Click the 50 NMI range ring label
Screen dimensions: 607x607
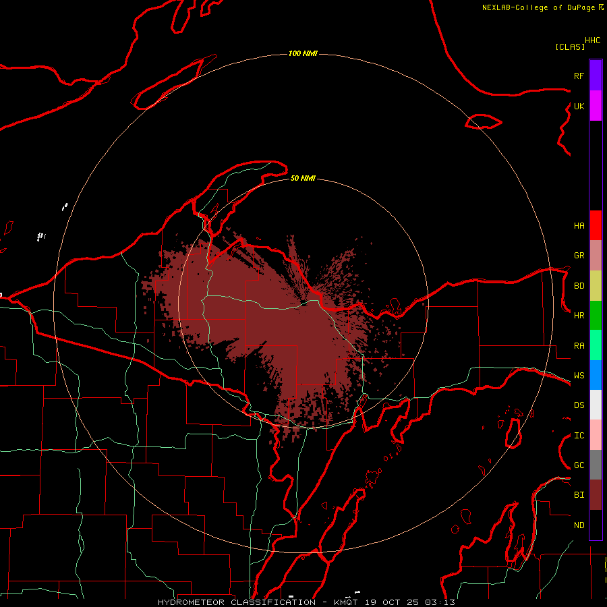coord(303,178)
